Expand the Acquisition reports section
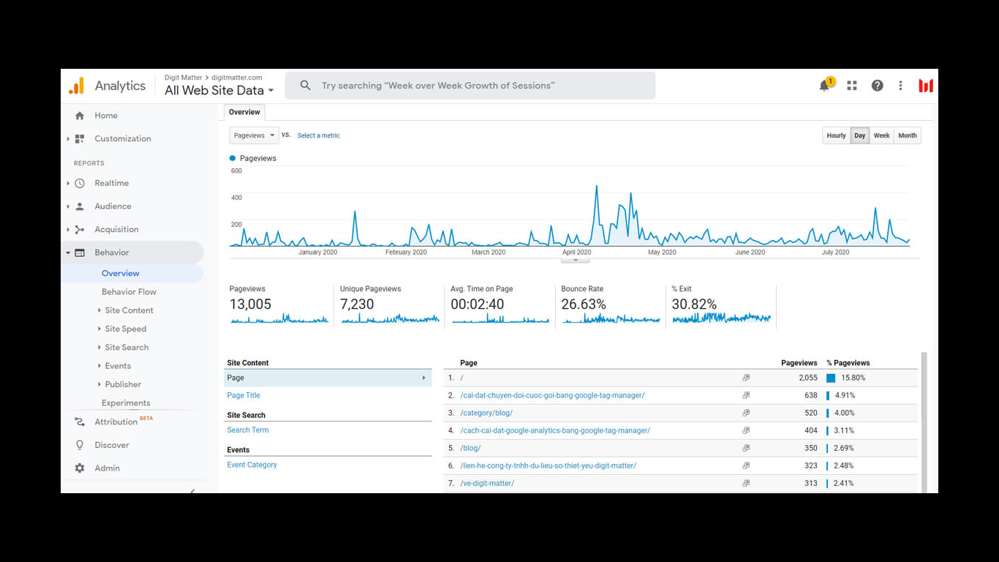999x562 pixels. tap(68, 229)
